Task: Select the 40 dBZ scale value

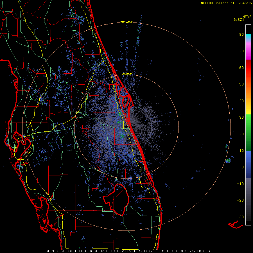Action: [241, 101]
